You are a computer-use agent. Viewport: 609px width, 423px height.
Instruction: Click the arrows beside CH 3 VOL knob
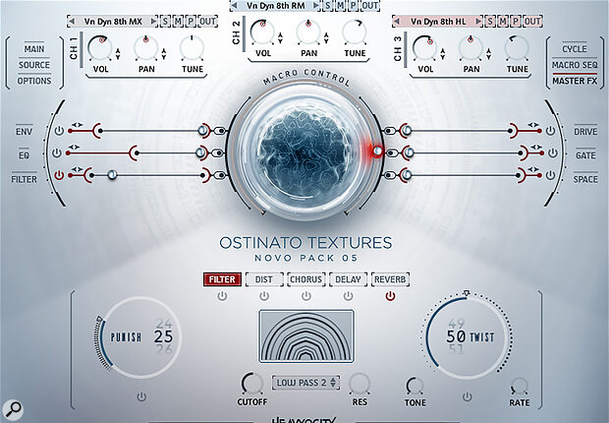(443, 54)
